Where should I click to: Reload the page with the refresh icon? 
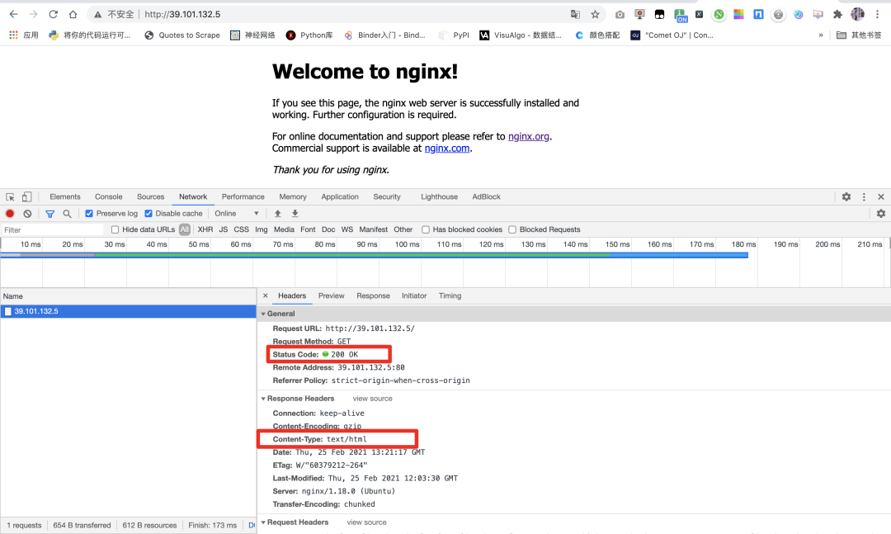point(53,14)
